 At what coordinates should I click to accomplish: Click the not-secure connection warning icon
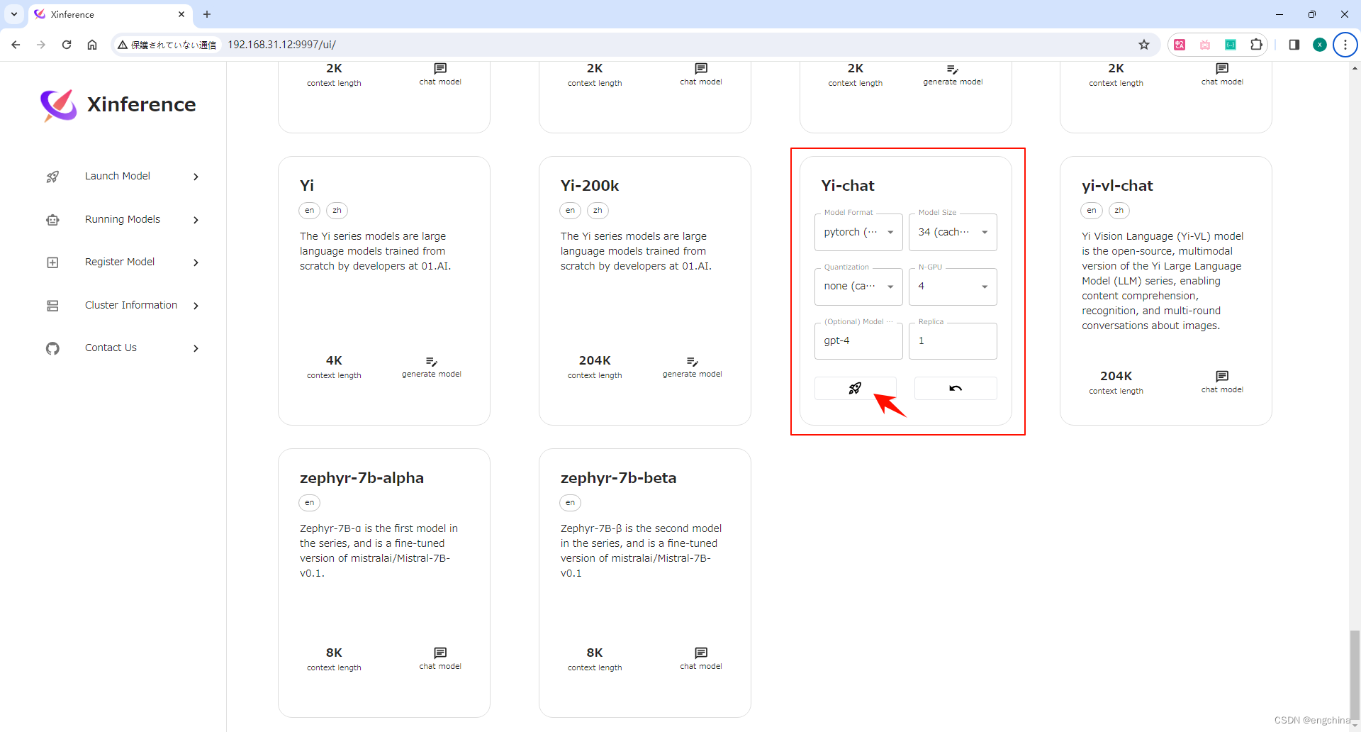[x=123, y=45]
